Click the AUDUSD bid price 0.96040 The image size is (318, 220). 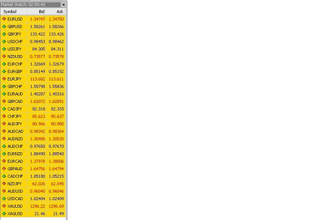coord(38,191)
